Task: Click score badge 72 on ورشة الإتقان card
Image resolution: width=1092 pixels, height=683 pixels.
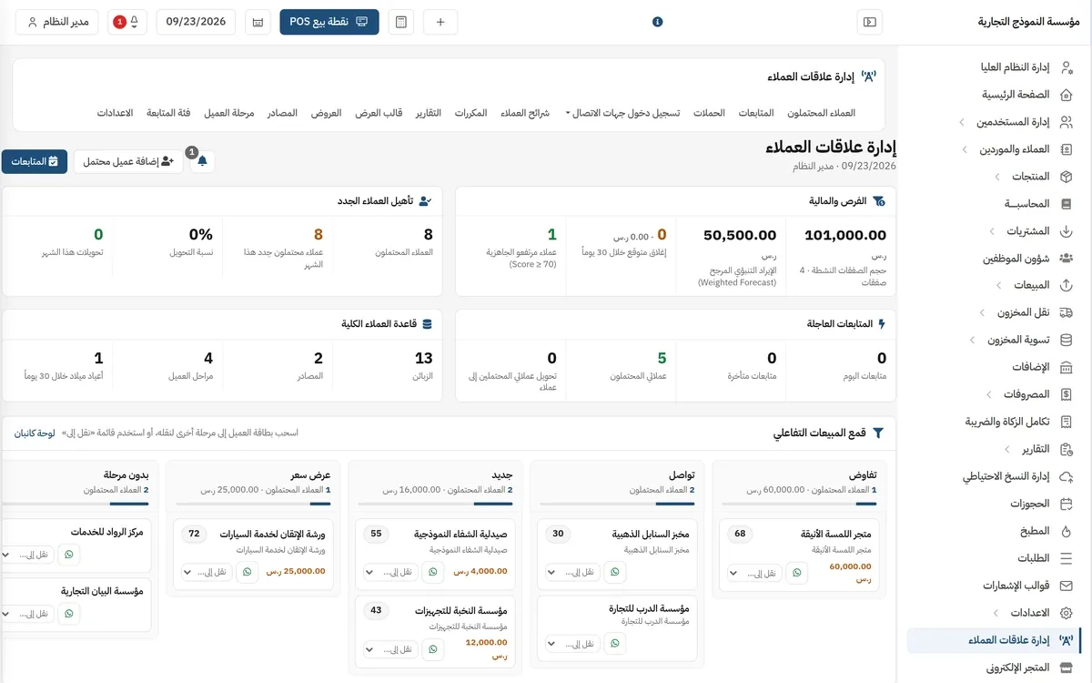Action: [x=194, y=534]
